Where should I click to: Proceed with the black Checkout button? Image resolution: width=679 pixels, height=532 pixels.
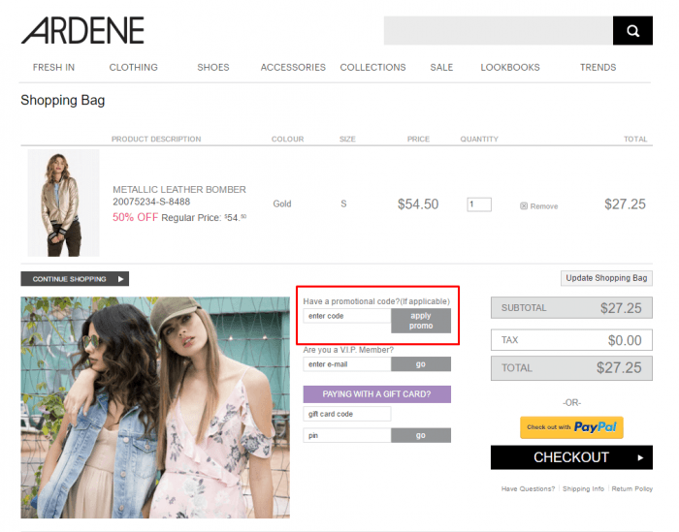571,457
